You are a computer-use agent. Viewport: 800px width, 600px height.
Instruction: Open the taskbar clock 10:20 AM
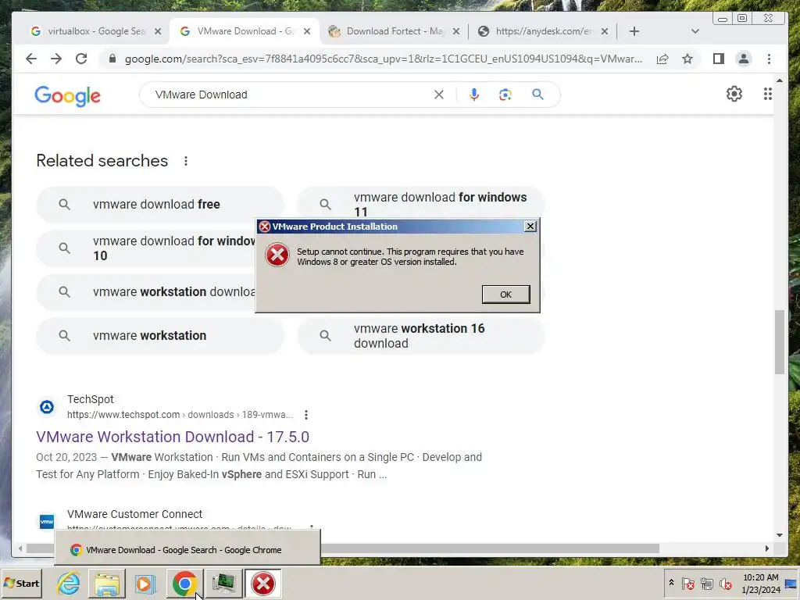click(761, 584)
